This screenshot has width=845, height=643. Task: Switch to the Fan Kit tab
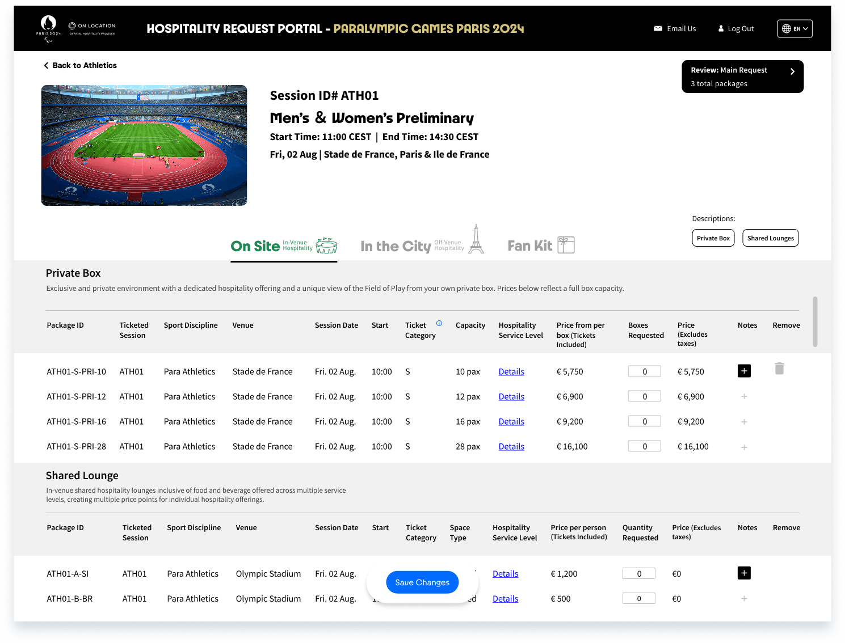(x=541, y=246)
